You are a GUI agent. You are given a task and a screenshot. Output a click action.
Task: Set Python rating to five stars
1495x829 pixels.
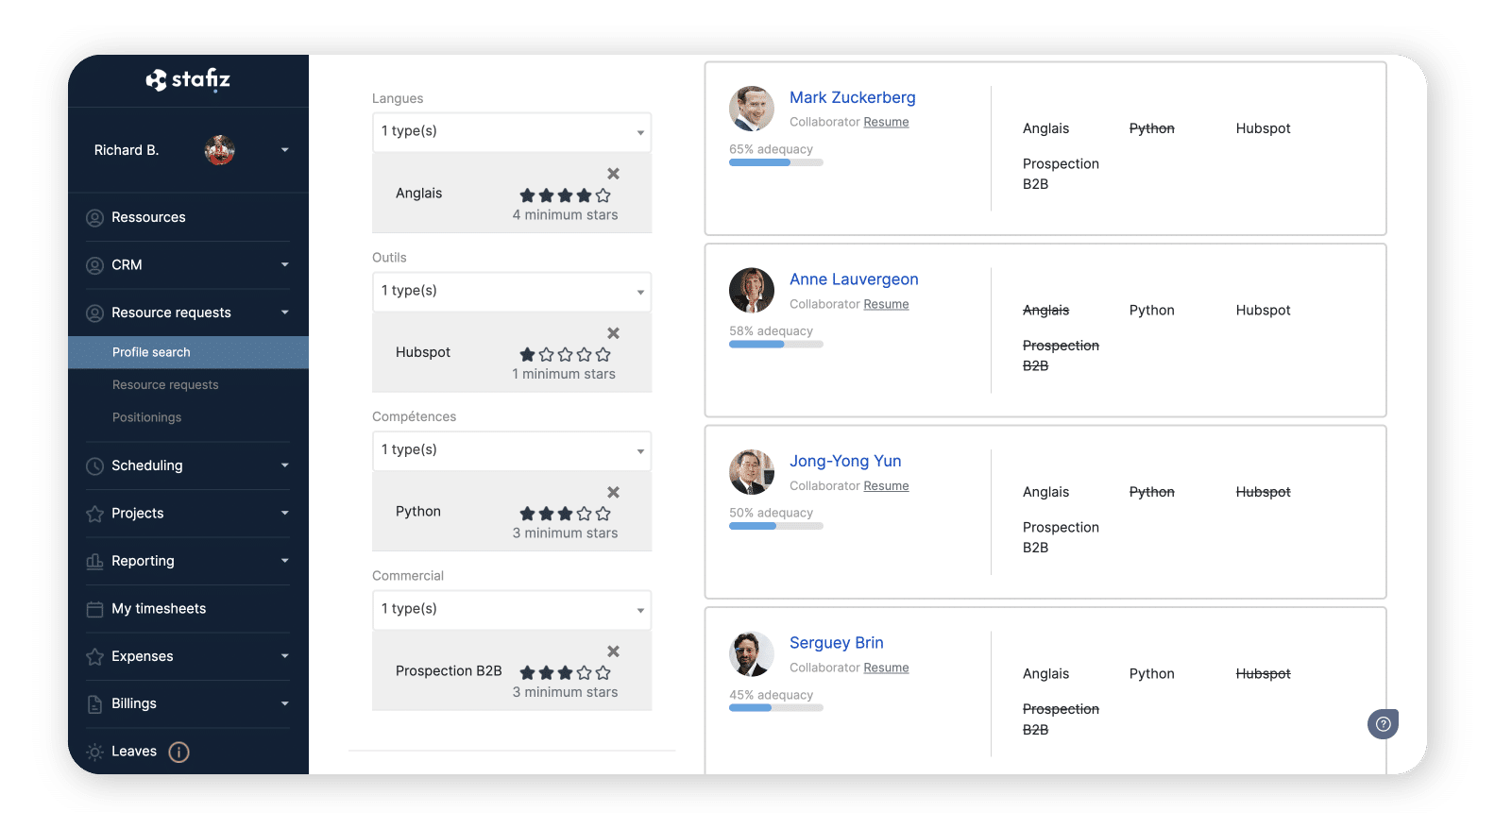603,514
